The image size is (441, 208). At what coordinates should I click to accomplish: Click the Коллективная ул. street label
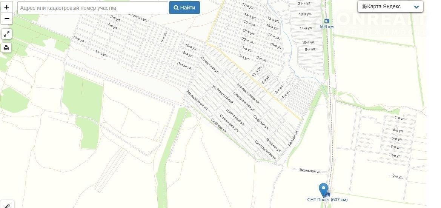(x=248, y=92)
